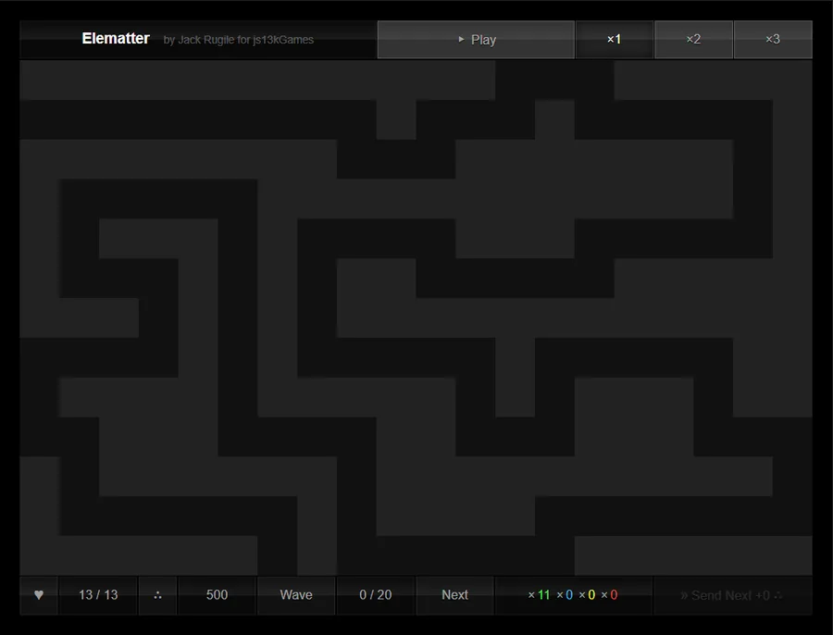
Task: Click the Next label in status bar
Action: pos(454,595)
